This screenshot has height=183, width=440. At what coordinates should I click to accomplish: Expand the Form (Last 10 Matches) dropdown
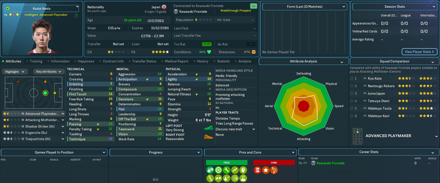pyautogui.click(x=305, y=7)
